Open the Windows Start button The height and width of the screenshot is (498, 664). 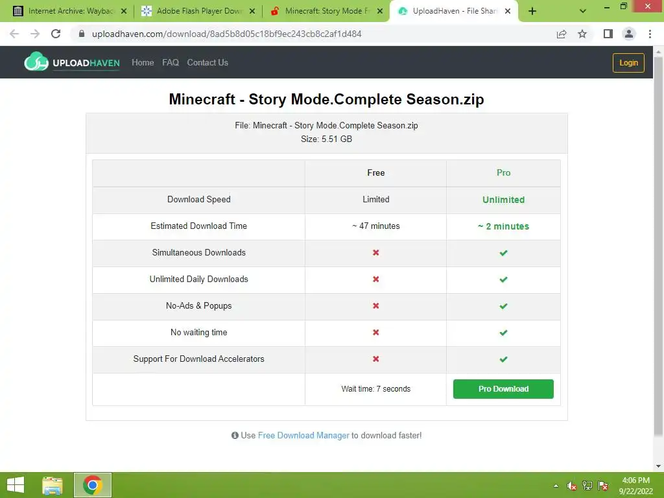click(16, 485)
